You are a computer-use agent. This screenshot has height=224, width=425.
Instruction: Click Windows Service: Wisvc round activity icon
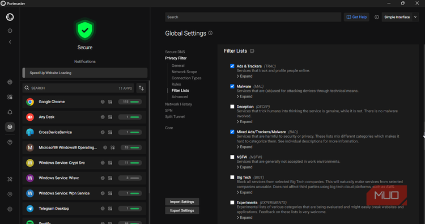103,178
